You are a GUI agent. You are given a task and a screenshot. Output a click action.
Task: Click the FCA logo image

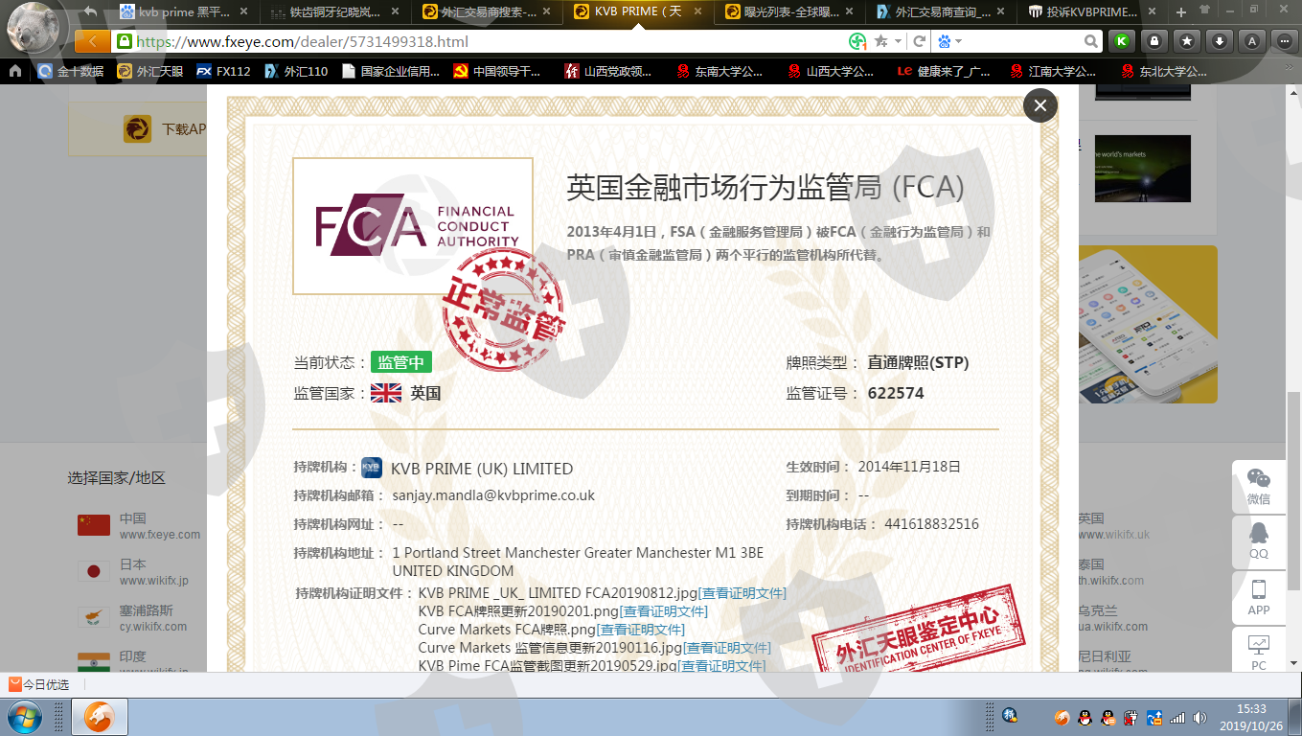(x=413, y=226)
